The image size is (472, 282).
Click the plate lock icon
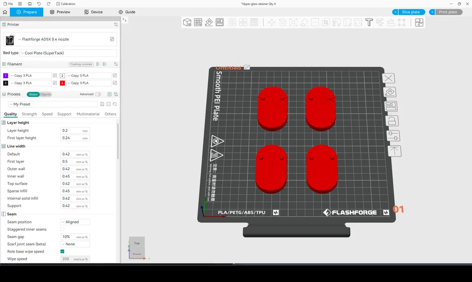click(x=392, y=121)
